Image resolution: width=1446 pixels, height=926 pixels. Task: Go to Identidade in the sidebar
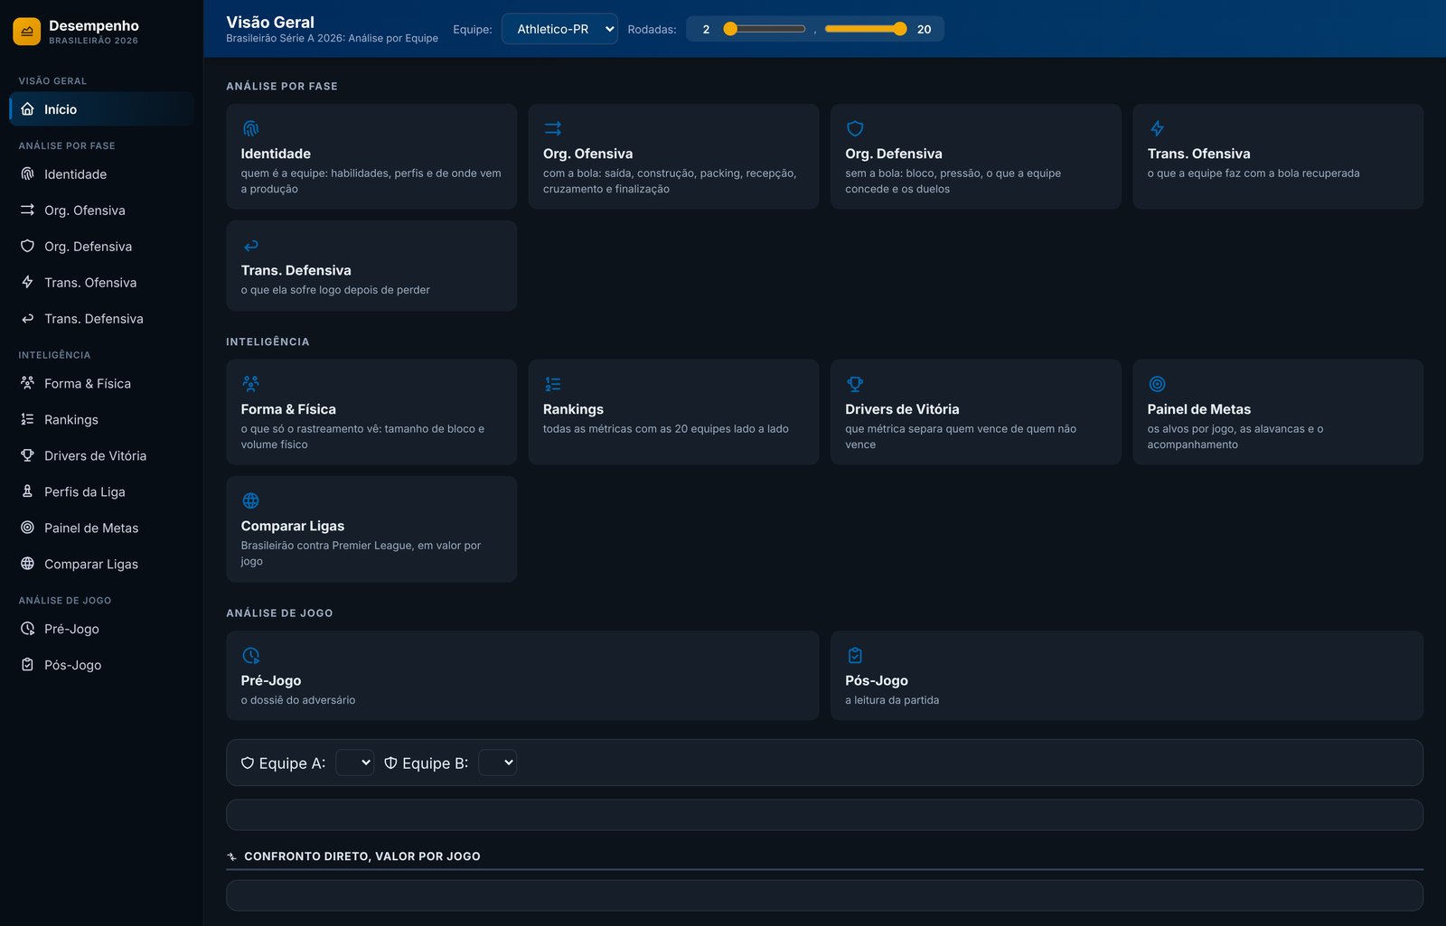101,174
